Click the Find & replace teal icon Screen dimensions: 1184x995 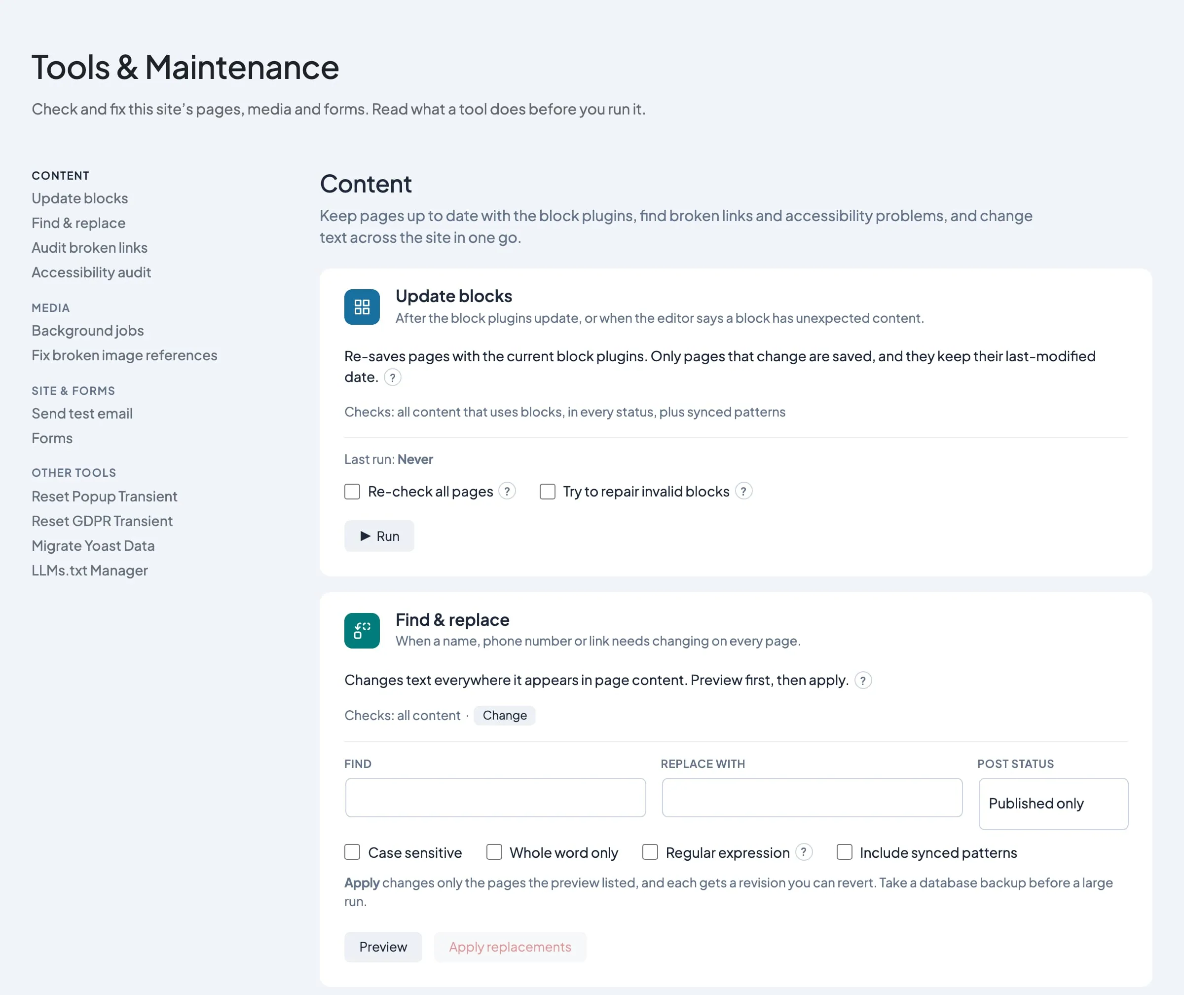pyautogui.click(x=362, y=631)
